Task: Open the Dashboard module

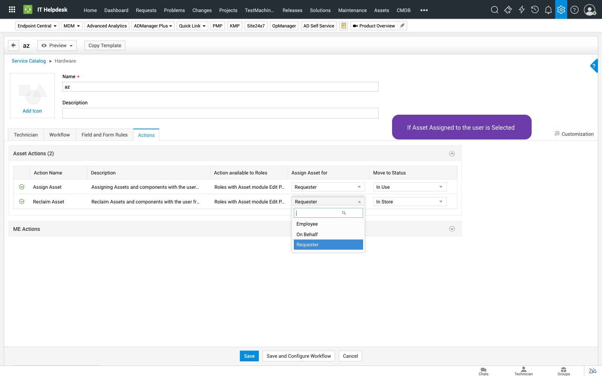Action: coord(116,10)
